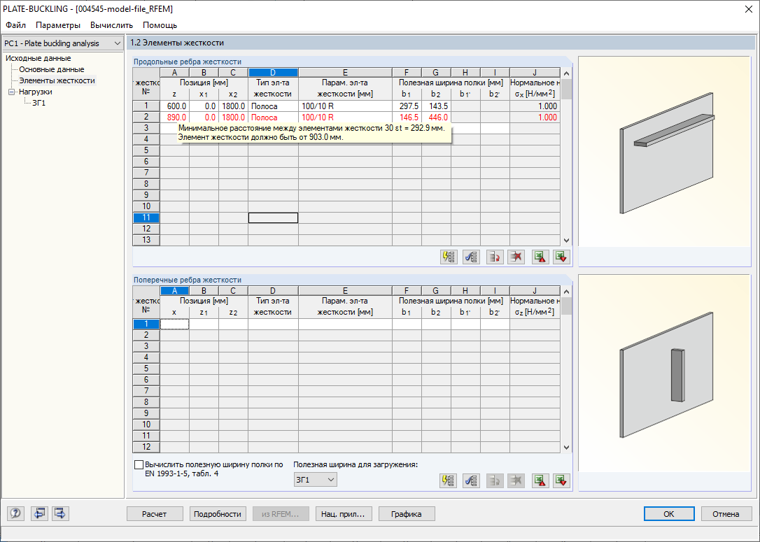Select Основные данные in the tree
This screenshot has height=542, width=760.
coord(51,69)
